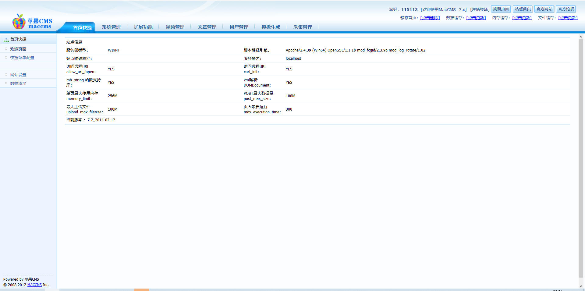Visit the 官方论坛 button
Screen dimensions: 585x291
click(566, 9)
